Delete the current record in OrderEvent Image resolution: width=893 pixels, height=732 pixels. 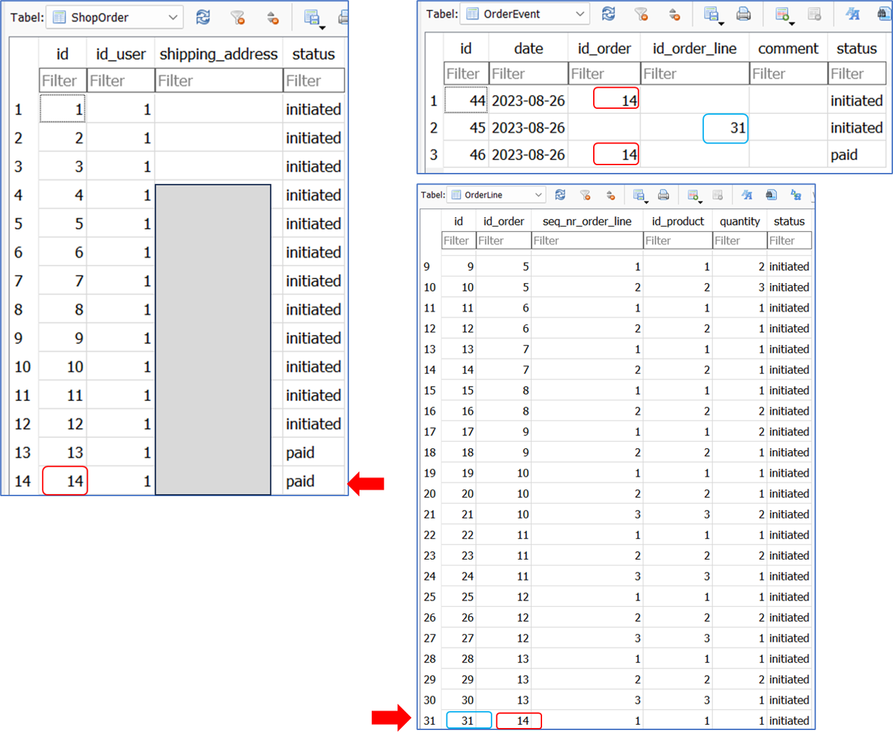point(814,14)
